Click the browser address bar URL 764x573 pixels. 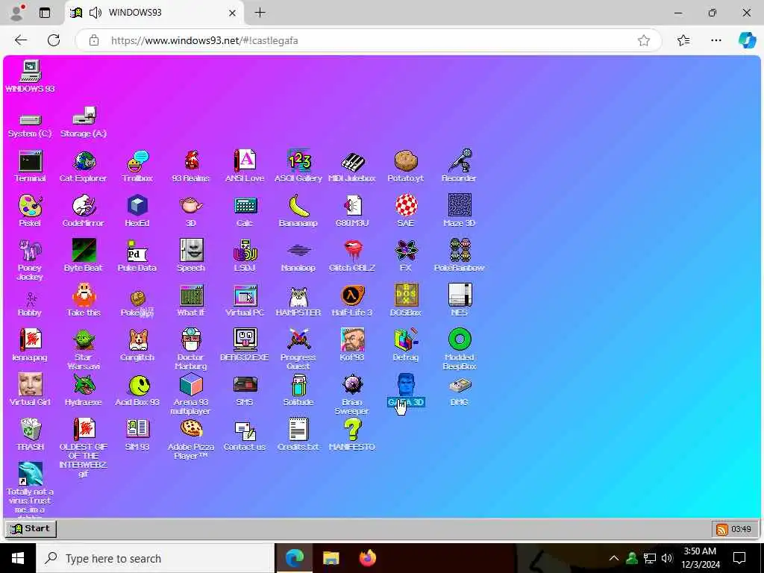click(x=204, y=40)
